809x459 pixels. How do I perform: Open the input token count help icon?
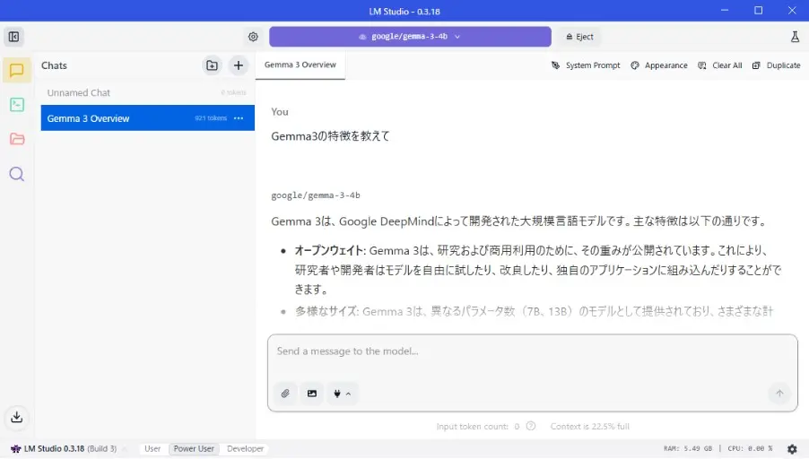pos(531,426)
